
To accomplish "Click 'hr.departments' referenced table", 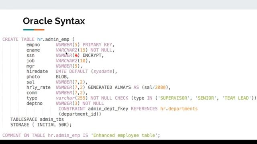I will pyautogui.click(x=179, y=109).
